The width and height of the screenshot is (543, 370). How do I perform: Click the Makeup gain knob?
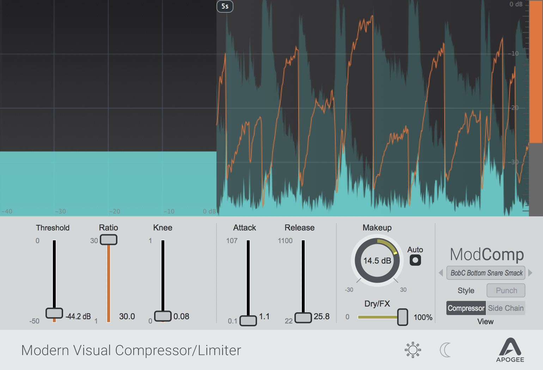377,261
